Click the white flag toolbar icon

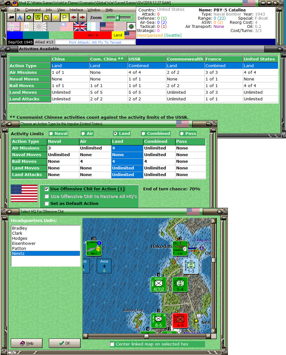tap(65, 17)
